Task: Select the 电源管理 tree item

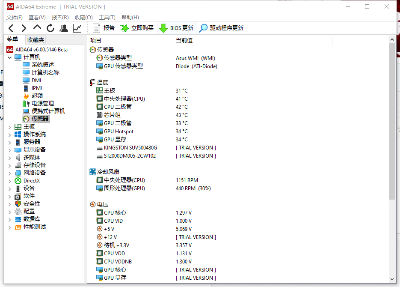Action: coord(38,103)
